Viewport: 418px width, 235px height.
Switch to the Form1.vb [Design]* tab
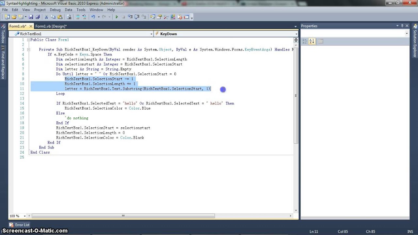(x=51, y=26)
